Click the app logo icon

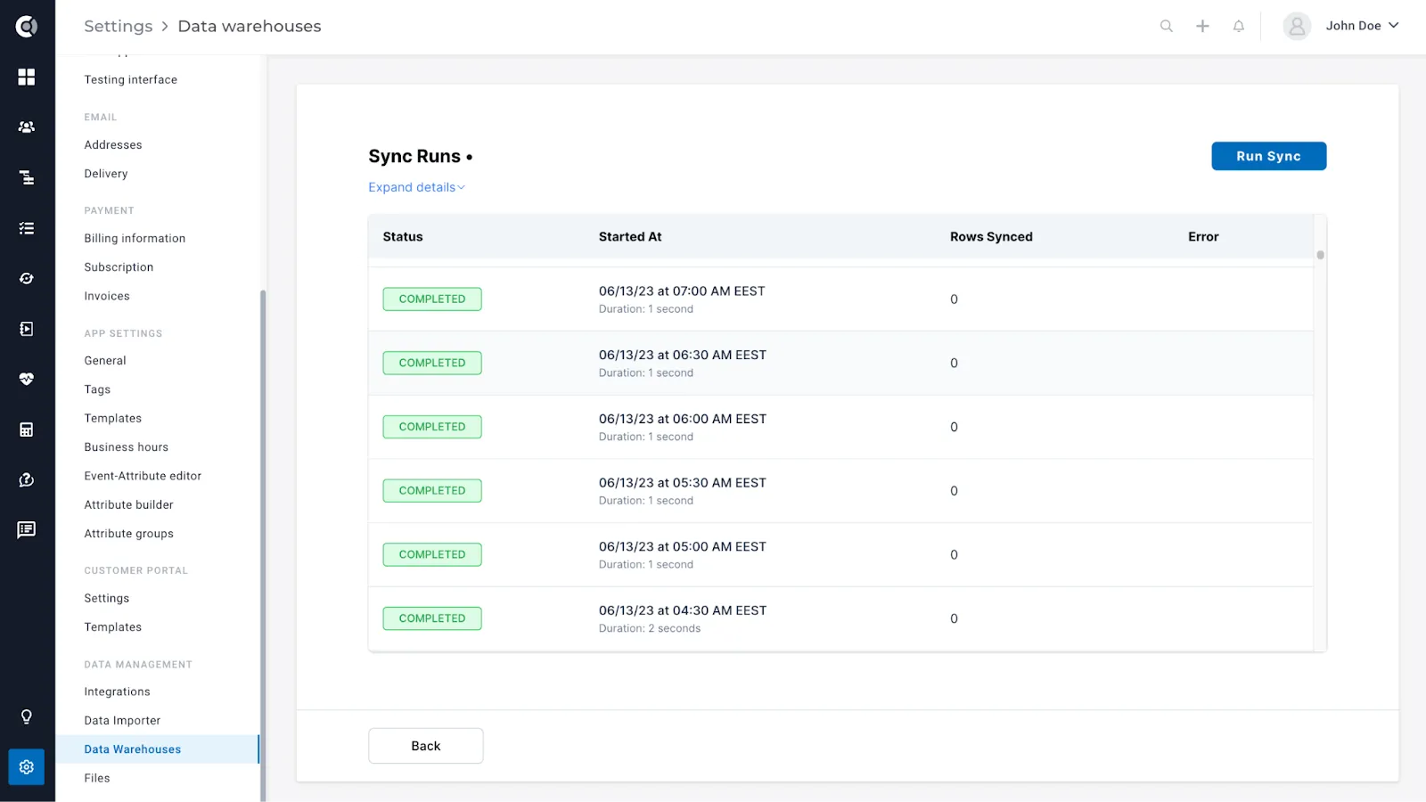(27, 27)
